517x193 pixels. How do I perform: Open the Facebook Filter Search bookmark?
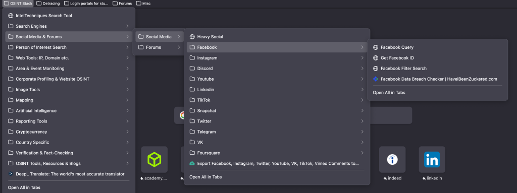point(437,68)
